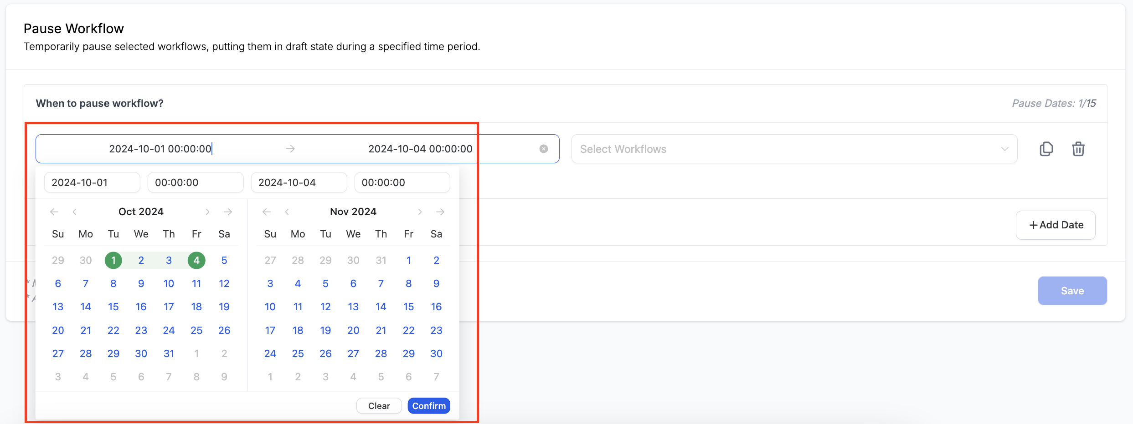Select October 3 in the calendar
This screenshot has height=424, width=1133.
[x=169, y=260]
